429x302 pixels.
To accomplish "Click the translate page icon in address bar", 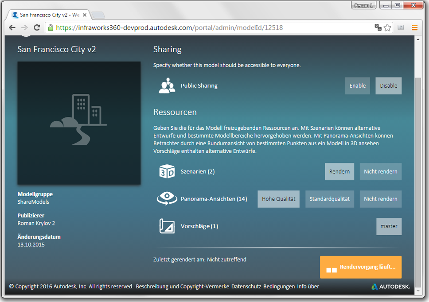I will click(x=378, y=27).
